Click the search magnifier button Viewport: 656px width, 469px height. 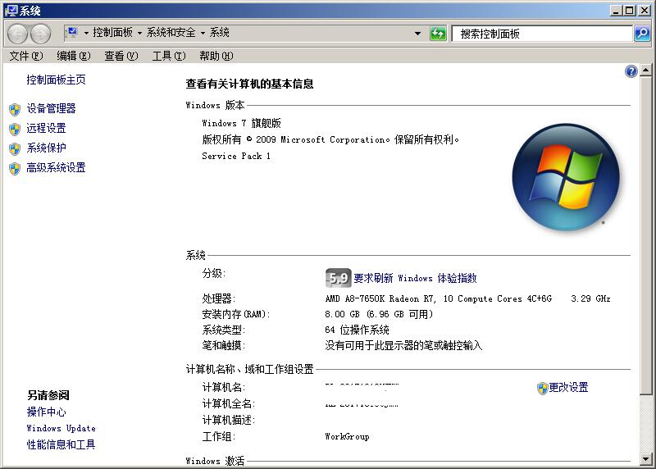coord(642,34)
